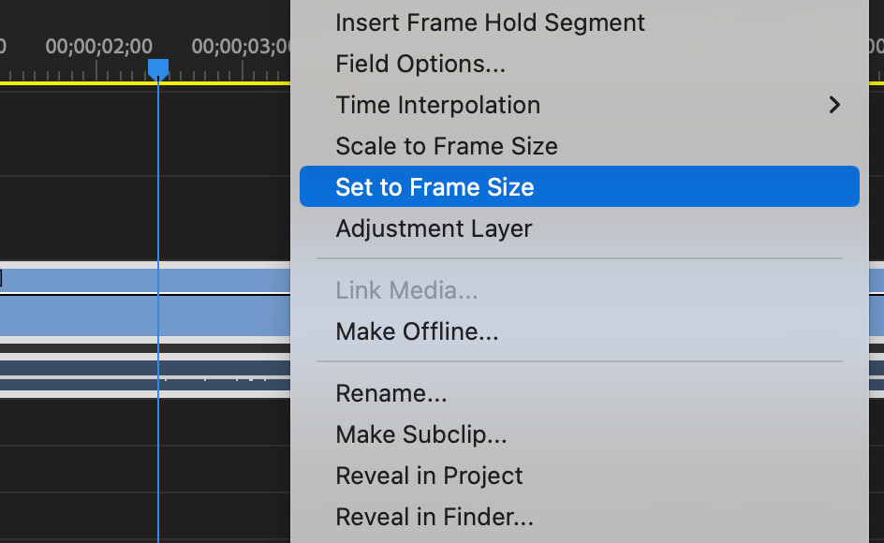Screen dimensions: 884x543
Task: Open Field Options from context menu
Action: point(420,64)
